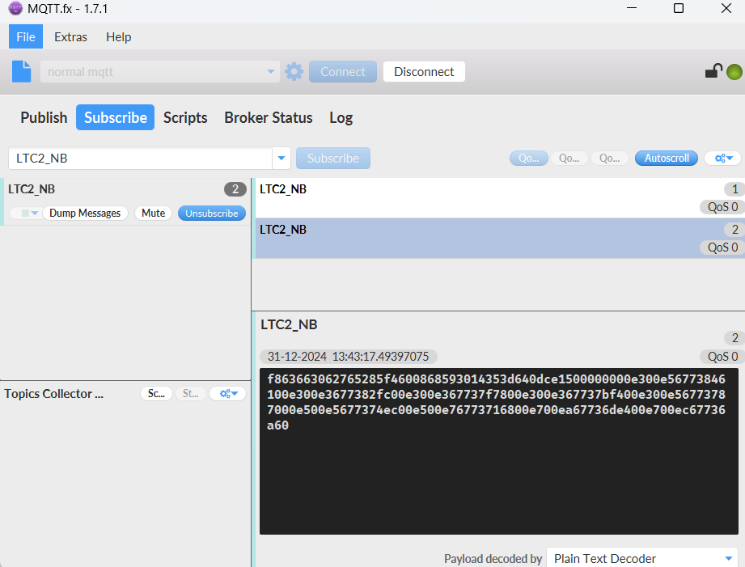The height and width of the screenshot is (567, 745).
Task: Select received message number 2 LTC2_NB
Action: 498,238
